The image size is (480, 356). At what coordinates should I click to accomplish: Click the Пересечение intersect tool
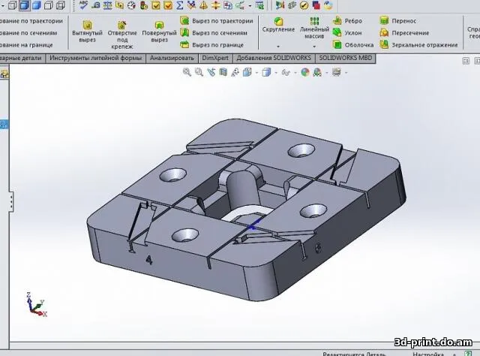[x=404, y=33]
